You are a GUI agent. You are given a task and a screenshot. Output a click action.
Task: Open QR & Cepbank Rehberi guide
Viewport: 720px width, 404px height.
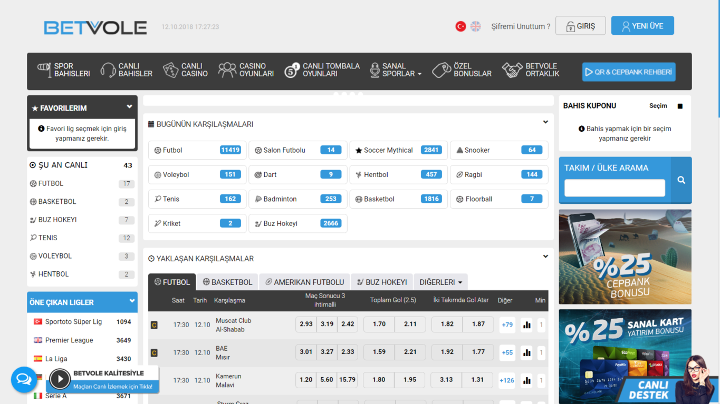click(629, 72)
